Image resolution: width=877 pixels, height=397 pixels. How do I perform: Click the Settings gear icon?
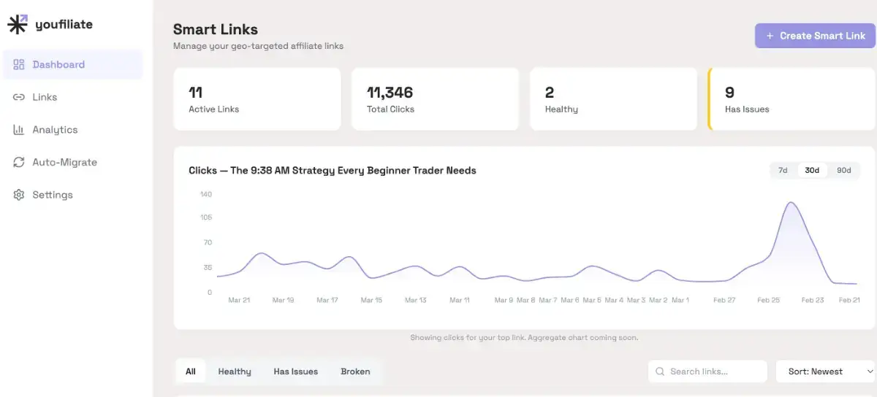coord(19,195)
